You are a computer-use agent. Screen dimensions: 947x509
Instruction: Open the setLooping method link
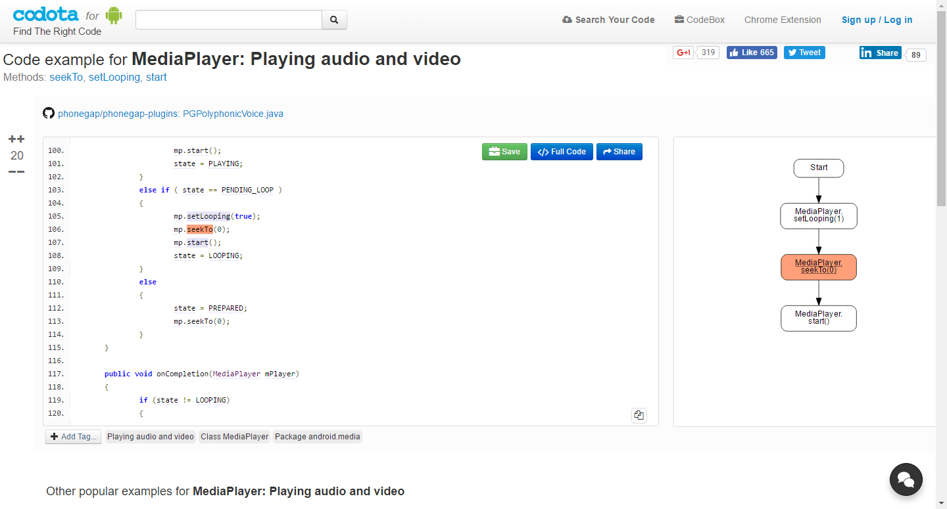[114, 77]
